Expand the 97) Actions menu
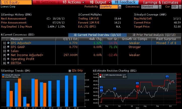This screenshot has width=182, height=109. pyautogui.click(x=73, y=2)
